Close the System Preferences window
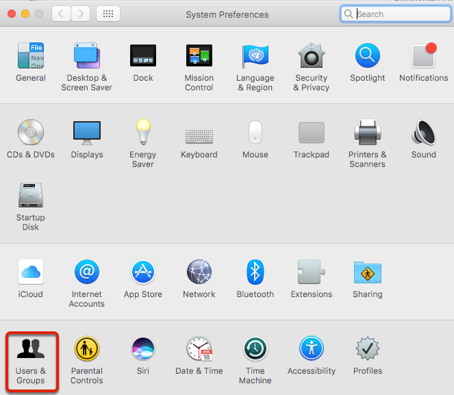 tap(12, 14)
